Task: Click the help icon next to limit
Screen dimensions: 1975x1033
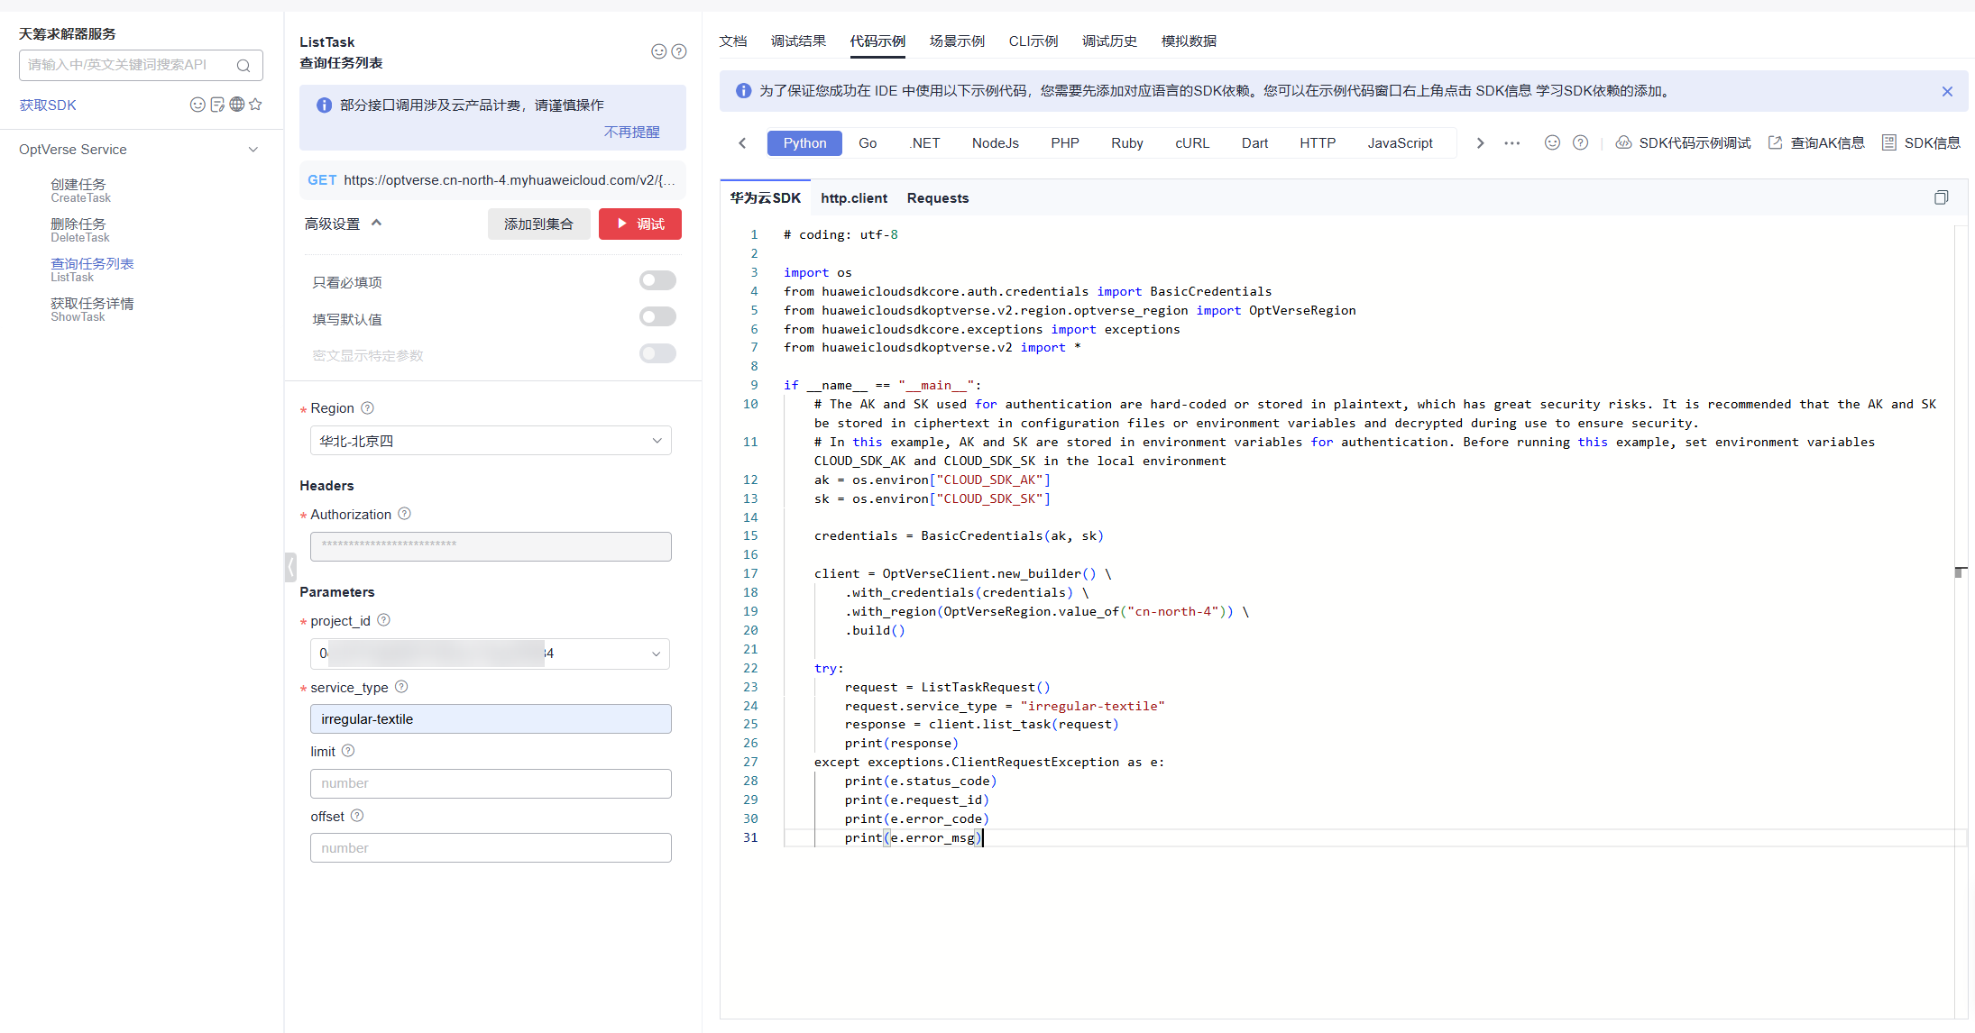Action: [348, 751]
